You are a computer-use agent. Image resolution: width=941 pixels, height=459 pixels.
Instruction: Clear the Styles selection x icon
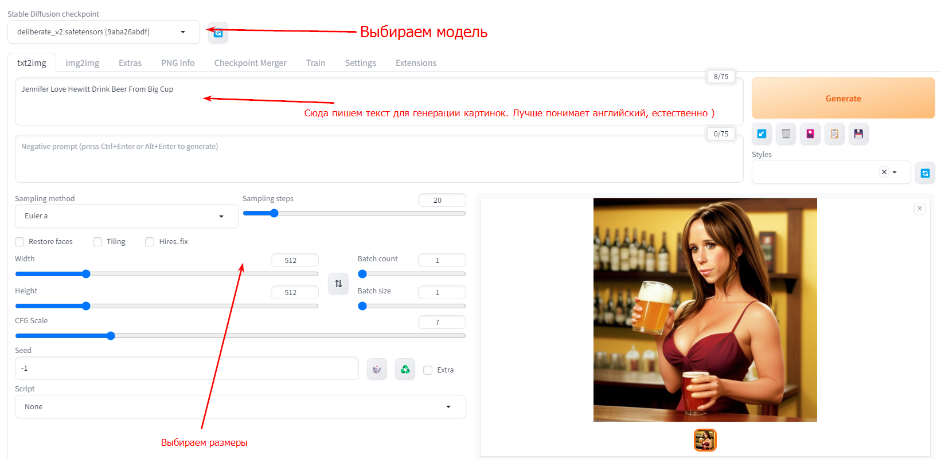pyautogui.click(x=884, y=172)
